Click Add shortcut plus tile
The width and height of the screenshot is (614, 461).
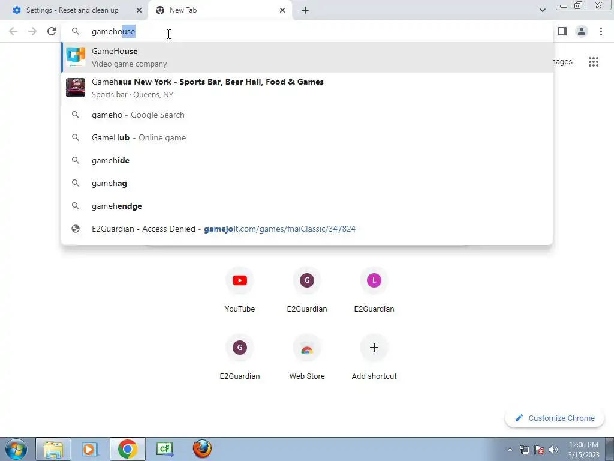tap(374, 357)
